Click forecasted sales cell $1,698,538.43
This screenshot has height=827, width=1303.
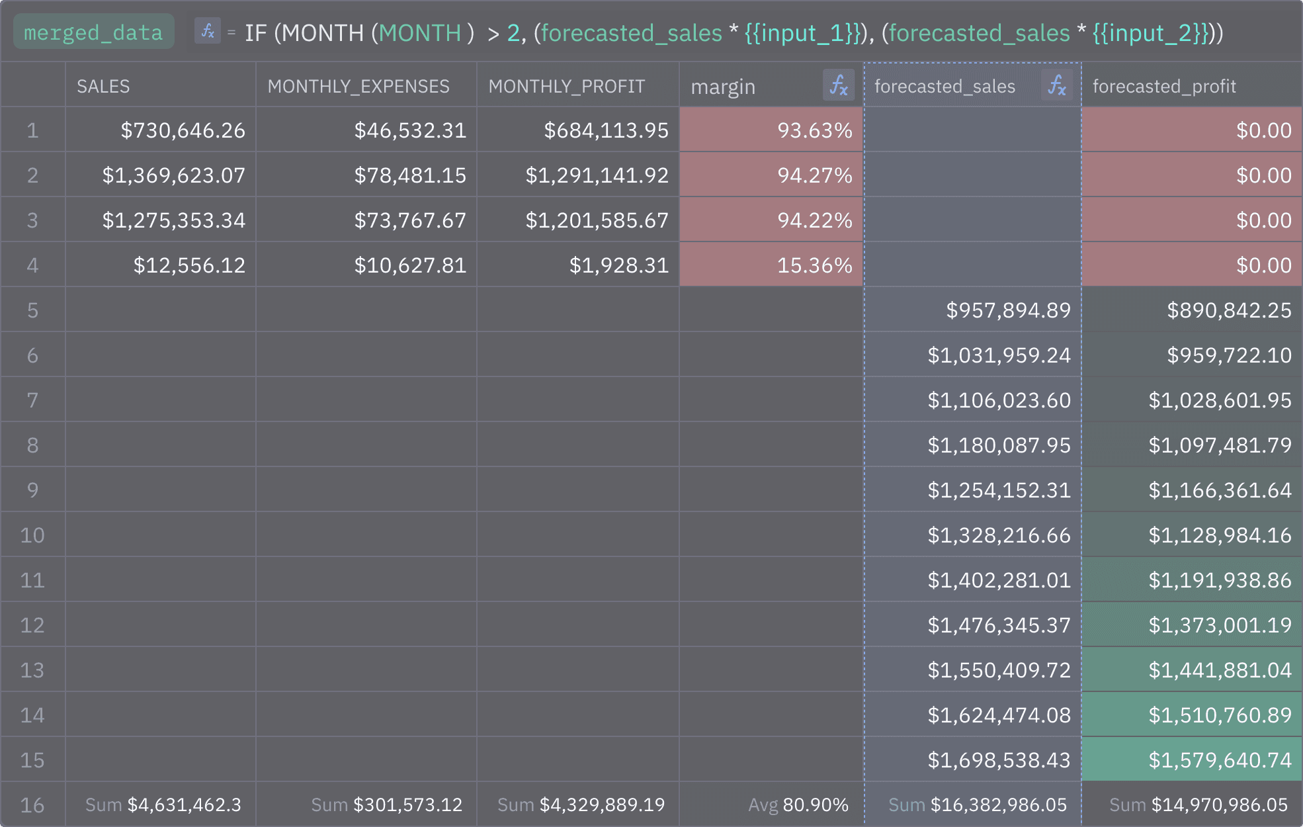pyautogui.click(x=973, y=760)
